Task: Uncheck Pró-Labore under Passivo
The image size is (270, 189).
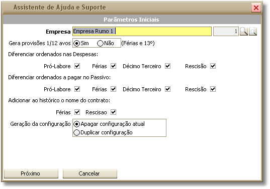Action: coord(77,89)
